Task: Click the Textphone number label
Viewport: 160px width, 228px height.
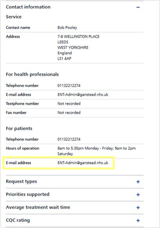Action: [x=22, y=104]
